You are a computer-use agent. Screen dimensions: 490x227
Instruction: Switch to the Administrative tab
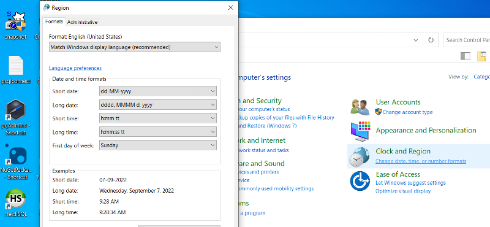pos(83,22)
